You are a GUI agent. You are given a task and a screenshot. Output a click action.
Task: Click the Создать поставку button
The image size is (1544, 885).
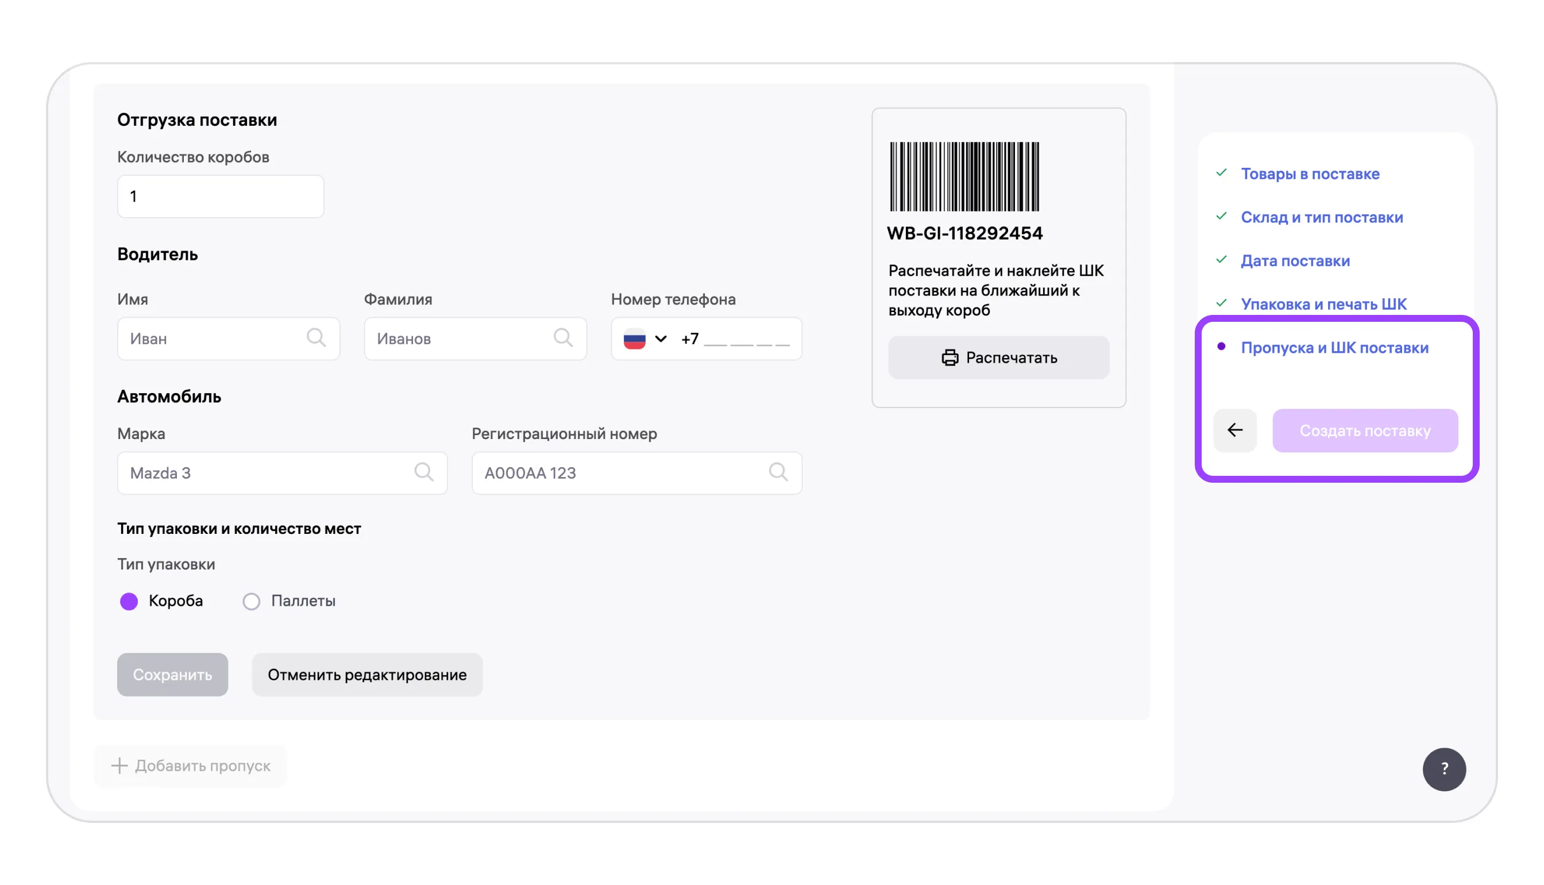point(1365,430)
